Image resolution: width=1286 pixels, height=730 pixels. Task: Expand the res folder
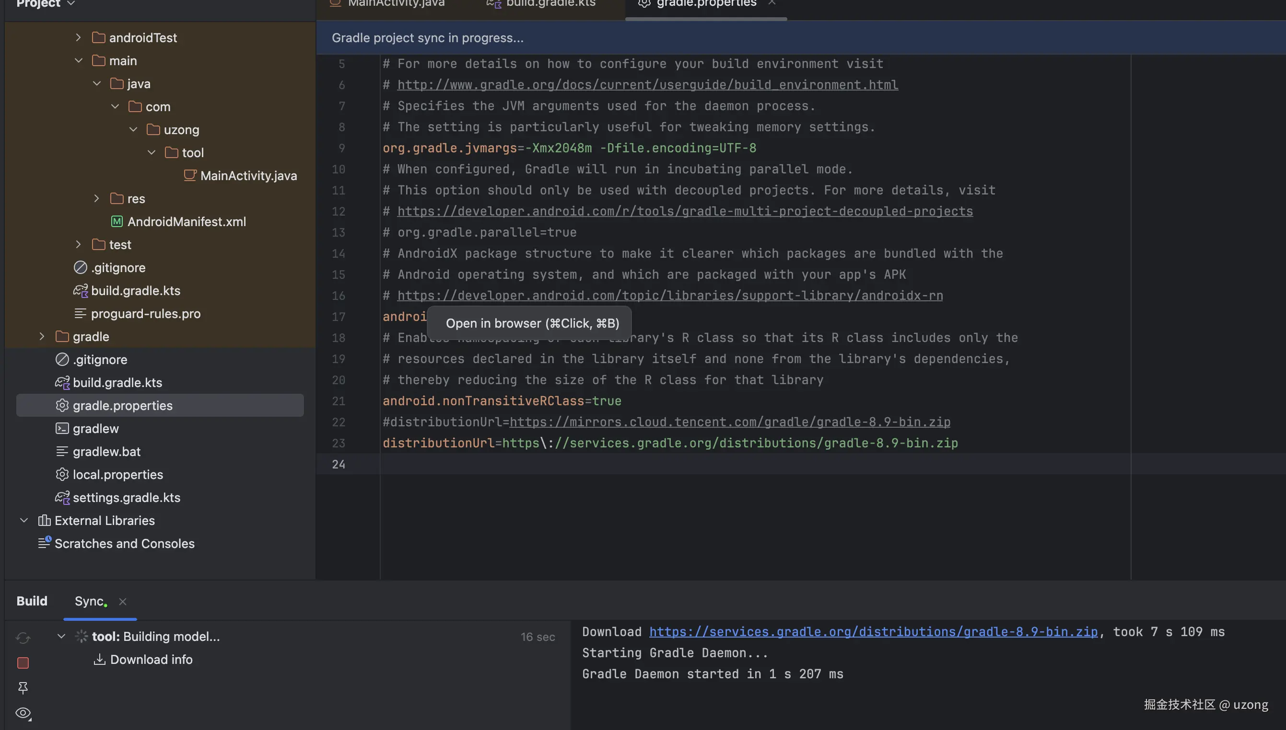point(96,198)
